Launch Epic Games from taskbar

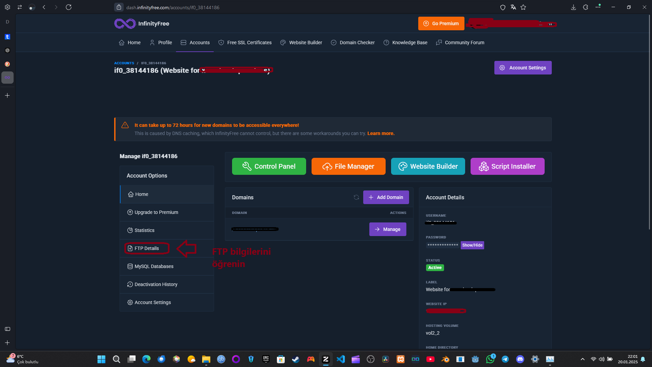(x=266, y=359)
